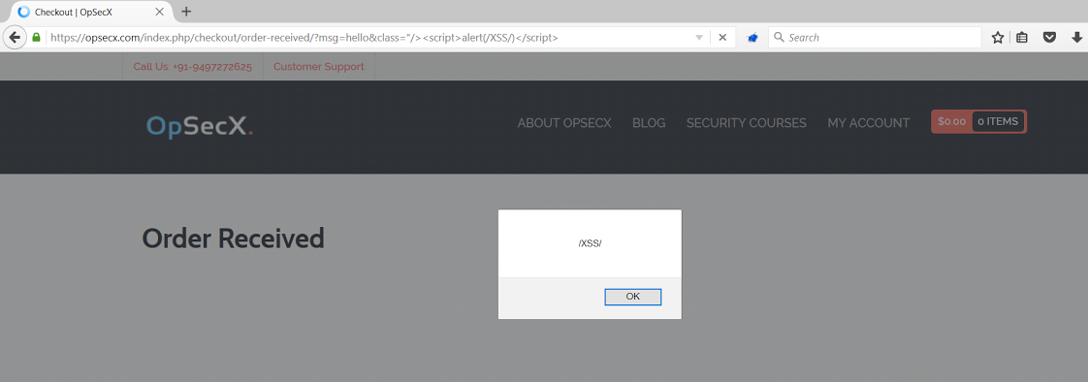Click the blue extension icon beside the search box
The image size is (1088, 382).
click(752, 38)
